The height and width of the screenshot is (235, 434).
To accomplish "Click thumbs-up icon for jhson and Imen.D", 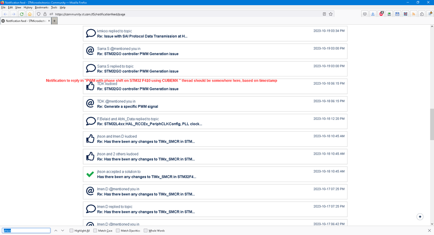I will 90,139.
